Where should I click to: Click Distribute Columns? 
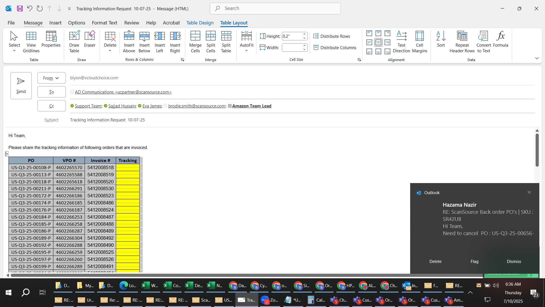coord(335,47)
